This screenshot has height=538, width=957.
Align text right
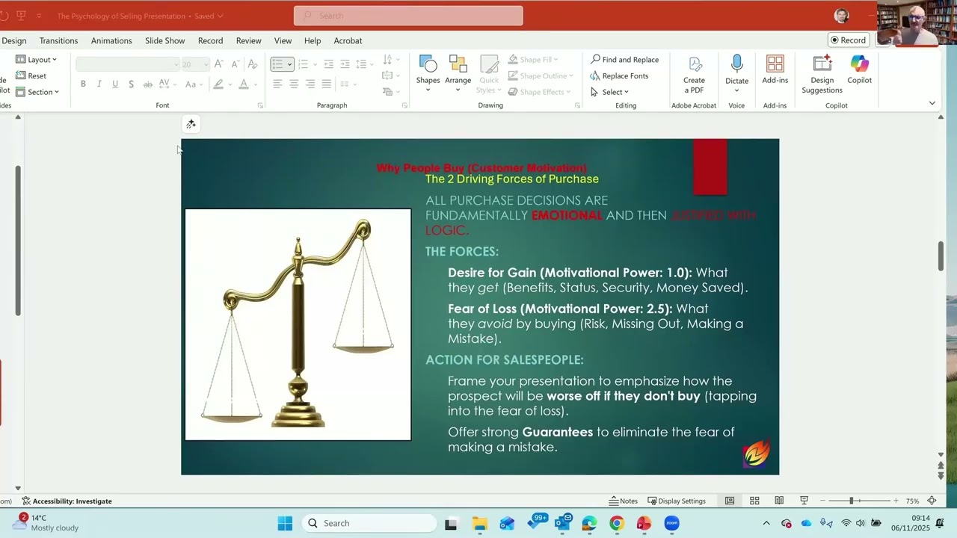pos(310,84)
